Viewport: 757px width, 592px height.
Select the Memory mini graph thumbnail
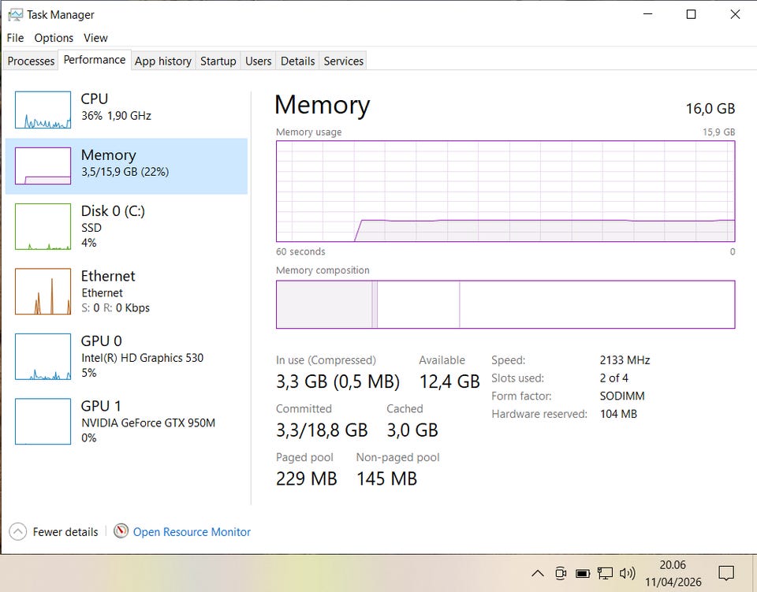43,166
